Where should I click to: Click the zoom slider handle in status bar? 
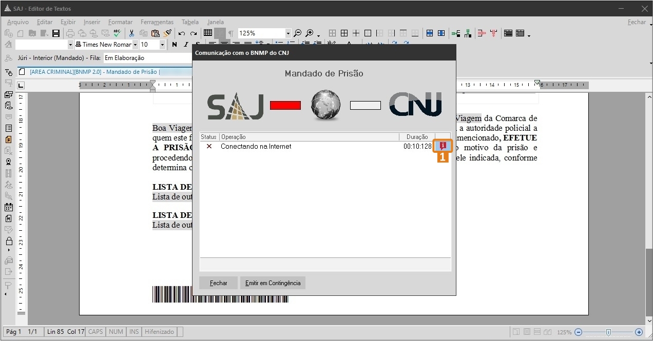(x=608, y=332)
